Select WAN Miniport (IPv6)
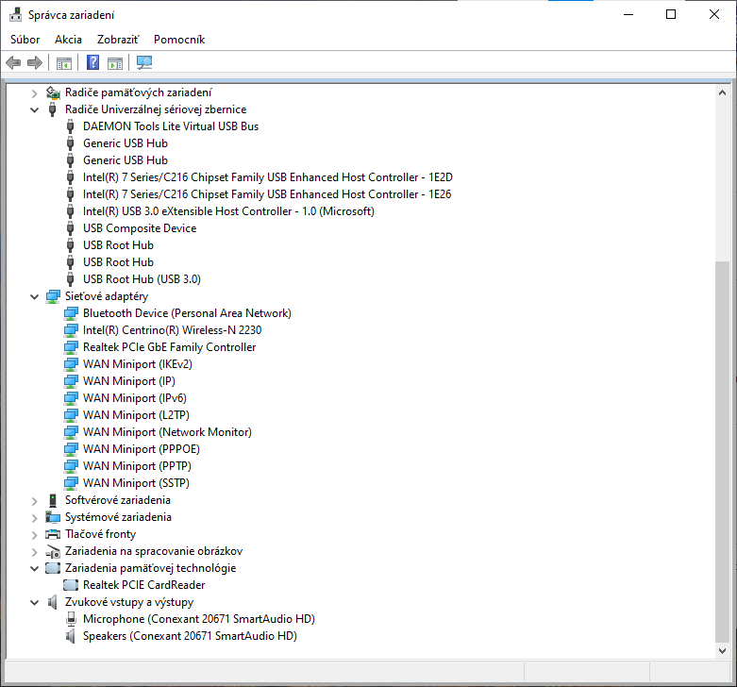 coord(134,398)
